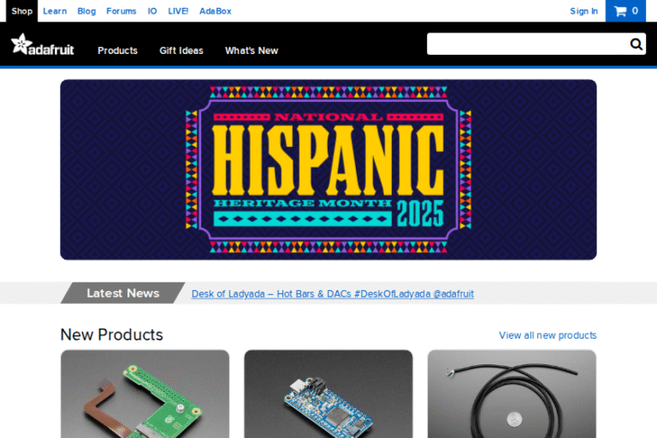Open the green circuit board product thumbnail
Screen dimensions: 657x438
(x=145, y=394)
